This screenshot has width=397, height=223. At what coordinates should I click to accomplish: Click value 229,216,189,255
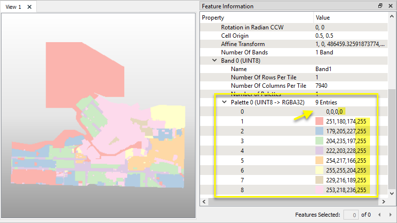point(346,180)
